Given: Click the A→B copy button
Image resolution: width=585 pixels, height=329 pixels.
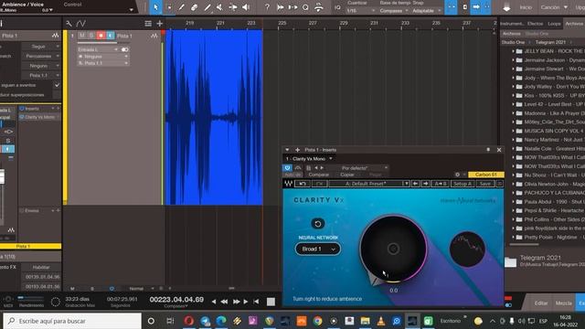Looking at the screenshot, I should 441,184.
